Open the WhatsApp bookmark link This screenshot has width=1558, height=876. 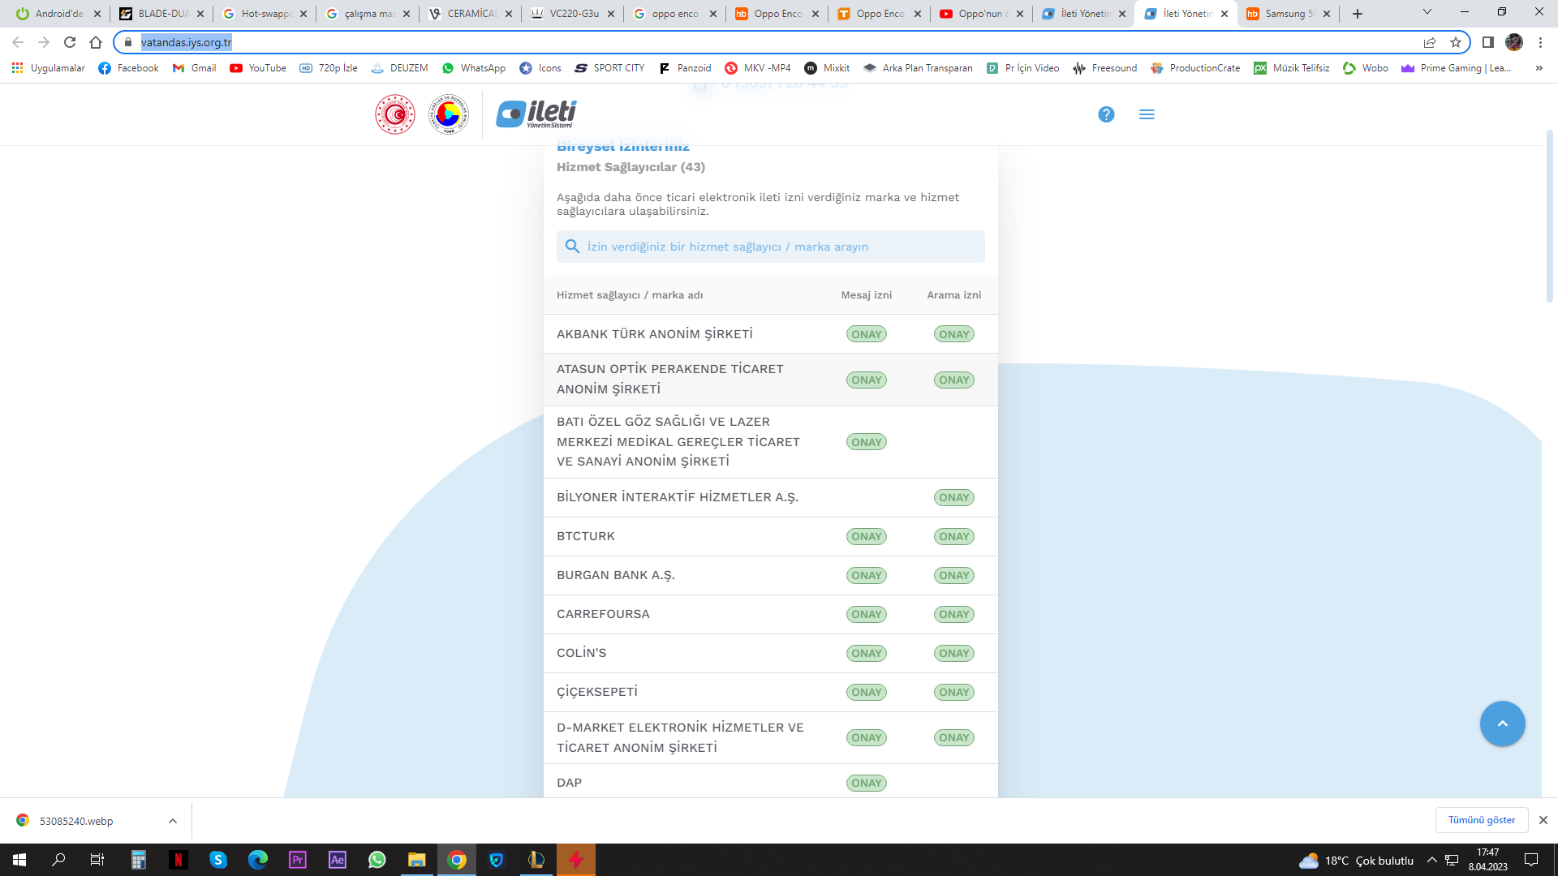point(474,68)
